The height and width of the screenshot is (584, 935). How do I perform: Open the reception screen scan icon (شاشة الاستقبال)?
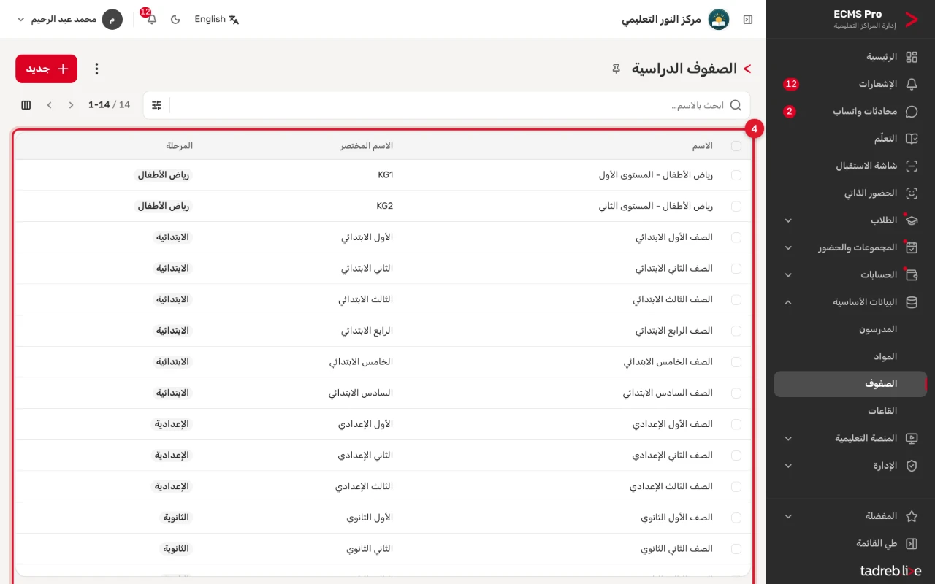912,166
